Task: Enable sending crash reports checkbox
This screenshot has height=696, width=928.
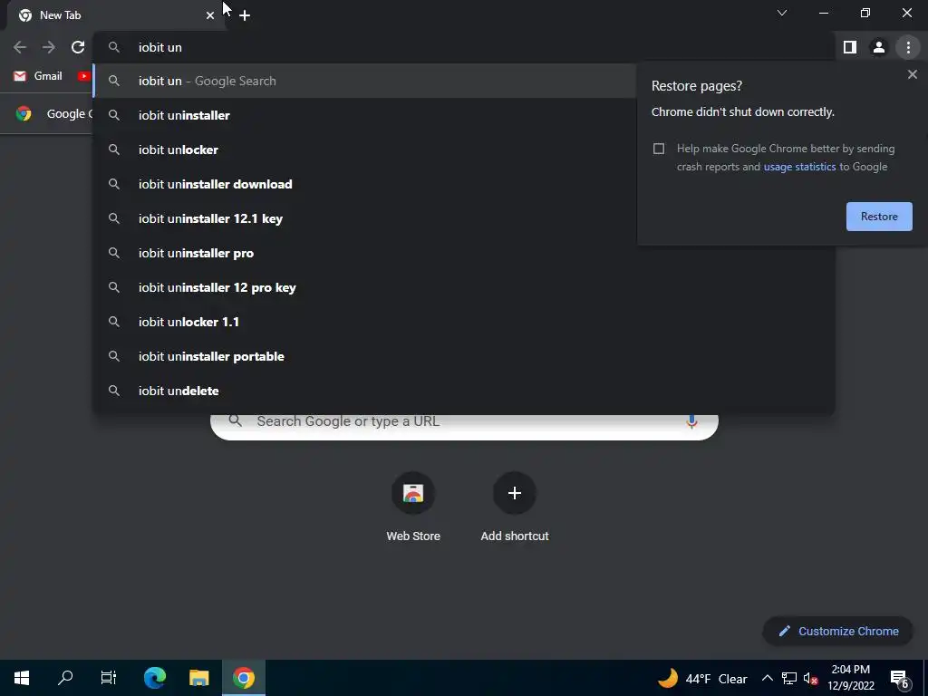Action: coord(659,149)
